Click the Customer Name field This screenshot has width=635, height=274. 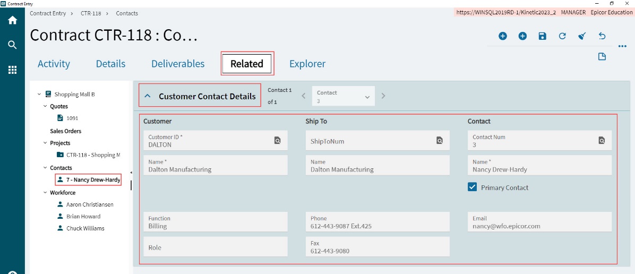pyautogui.click(x=216, y=165)
